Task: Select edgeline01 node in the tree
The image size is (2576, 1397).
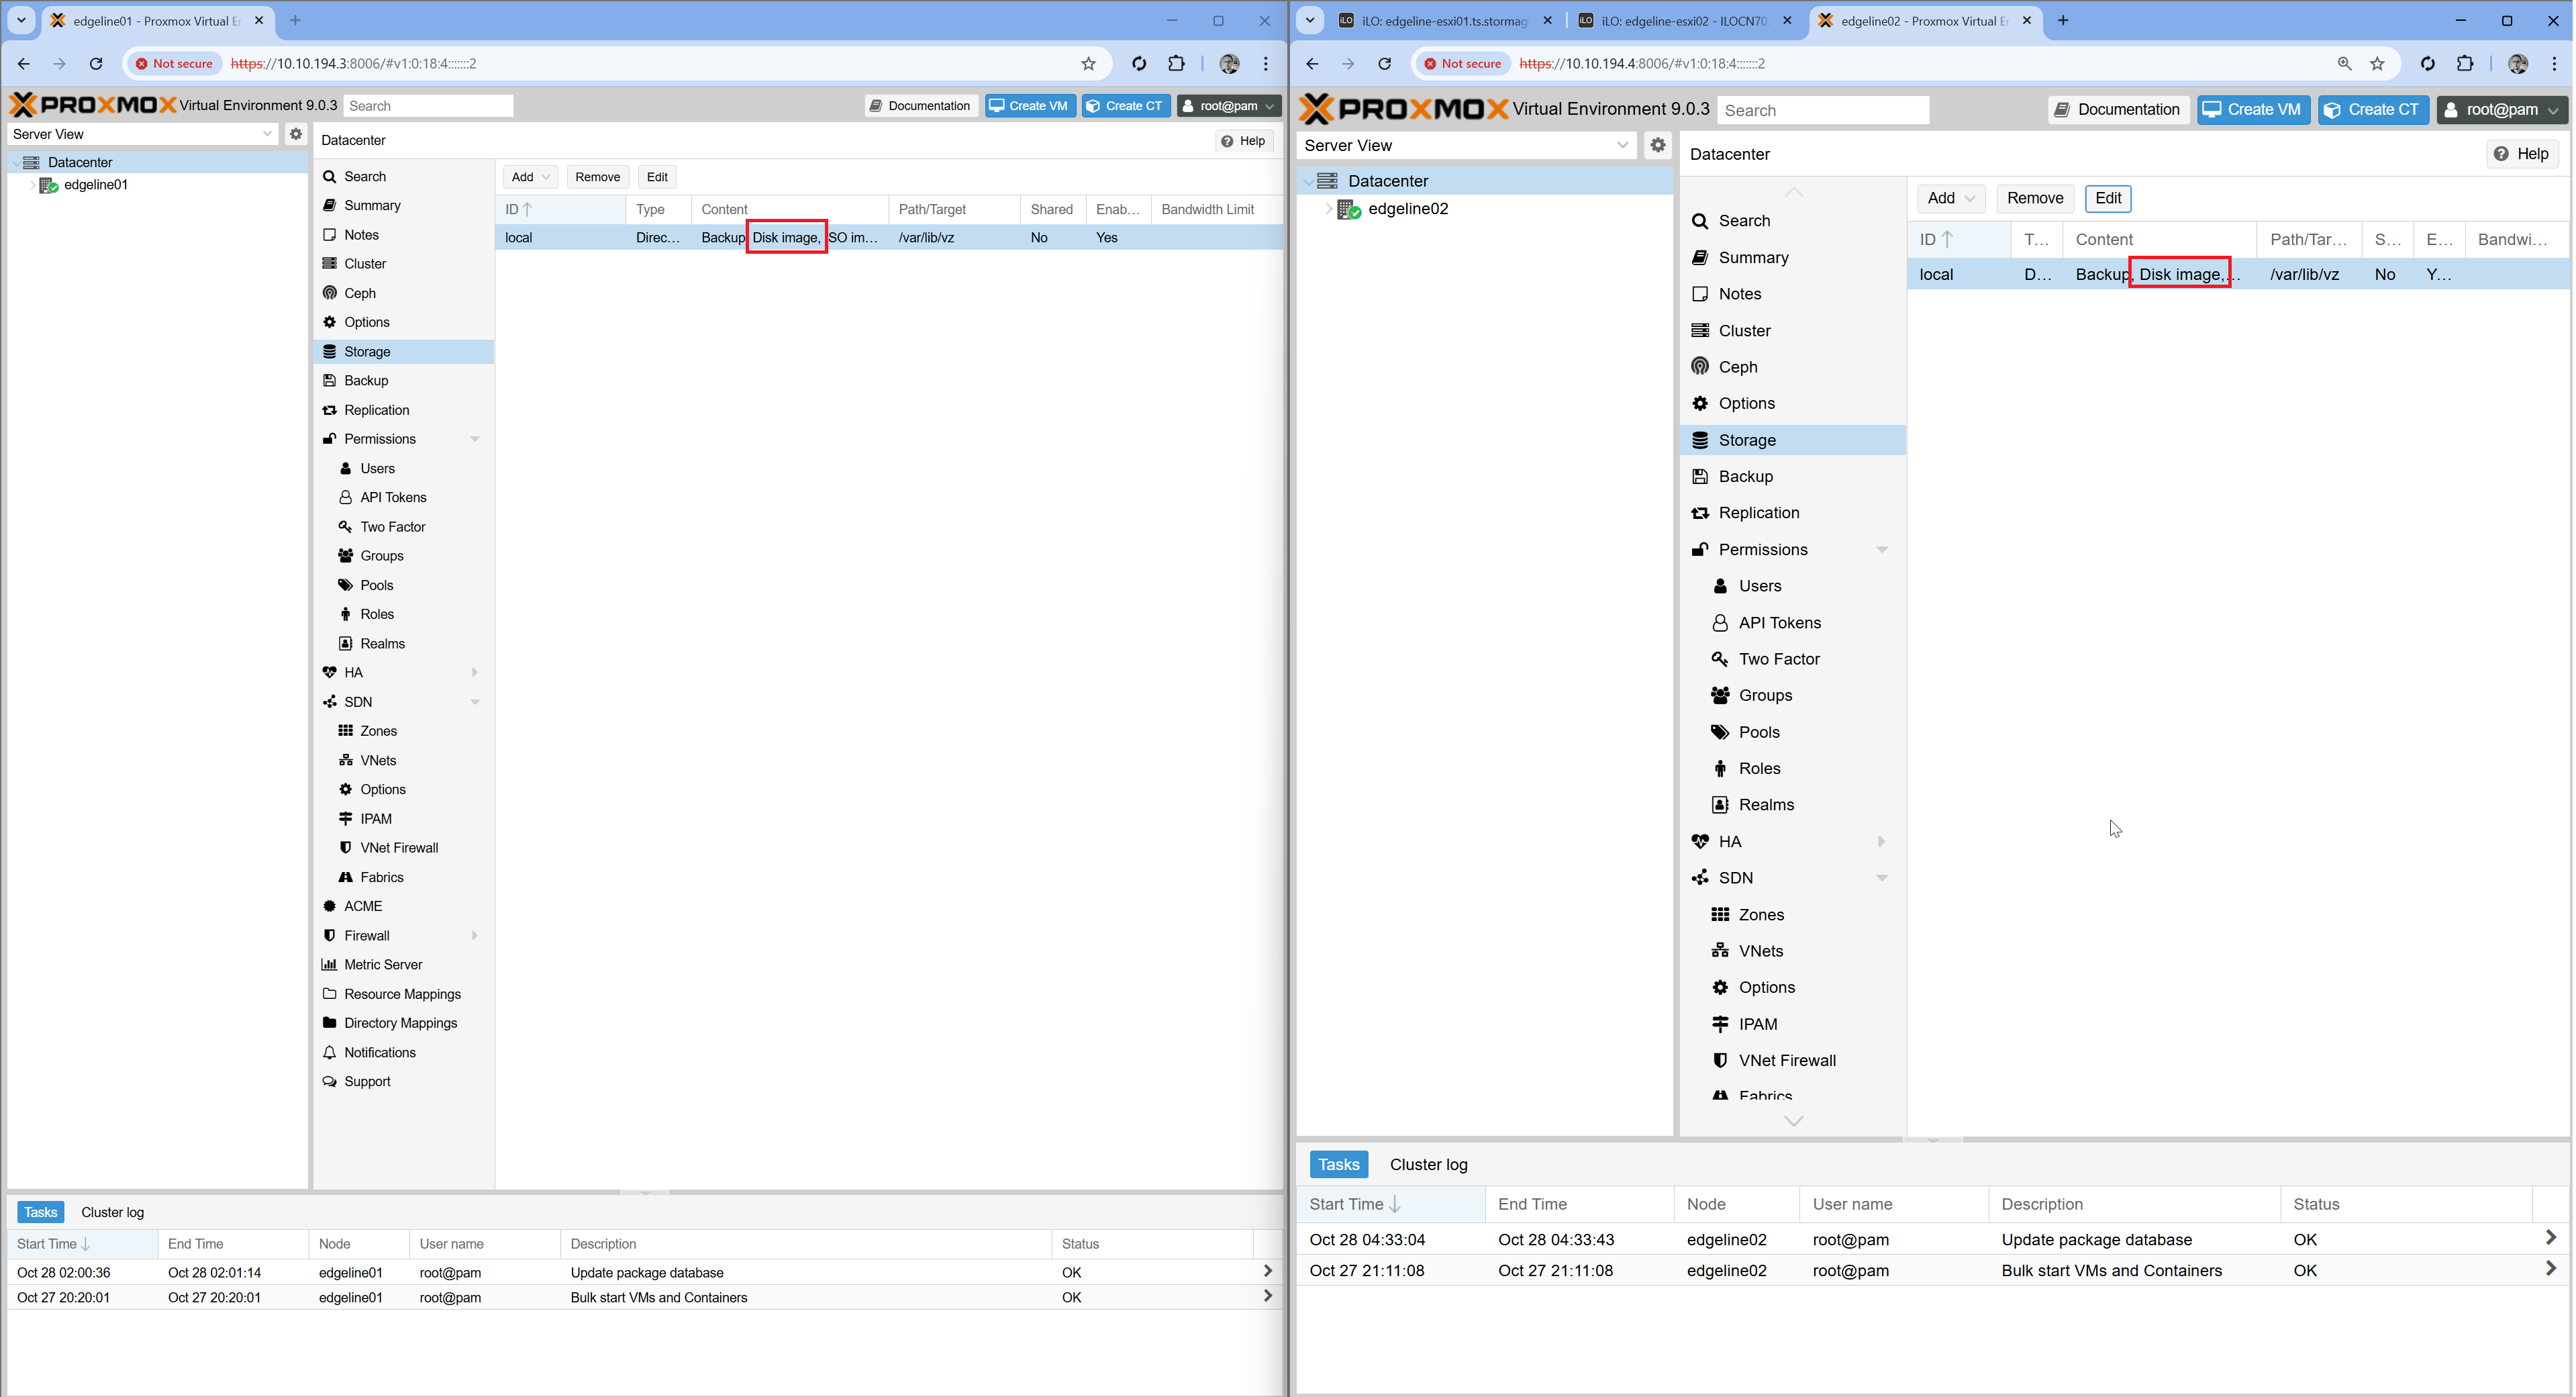Action: 95,185
